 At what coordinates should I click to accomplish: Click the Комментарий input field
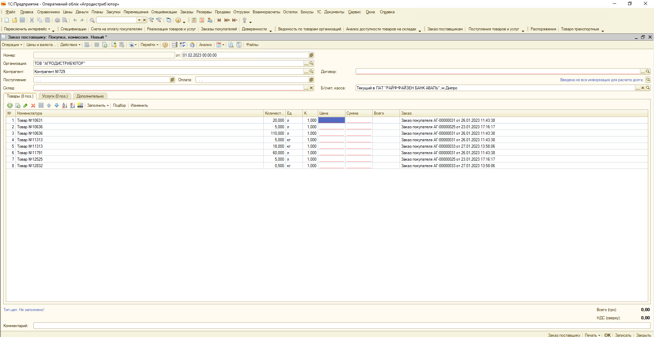(x=341, y=326)
